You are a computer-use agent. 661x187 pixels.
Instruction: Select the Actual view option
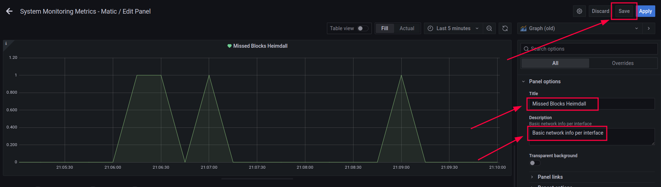(x=407, y=28)
